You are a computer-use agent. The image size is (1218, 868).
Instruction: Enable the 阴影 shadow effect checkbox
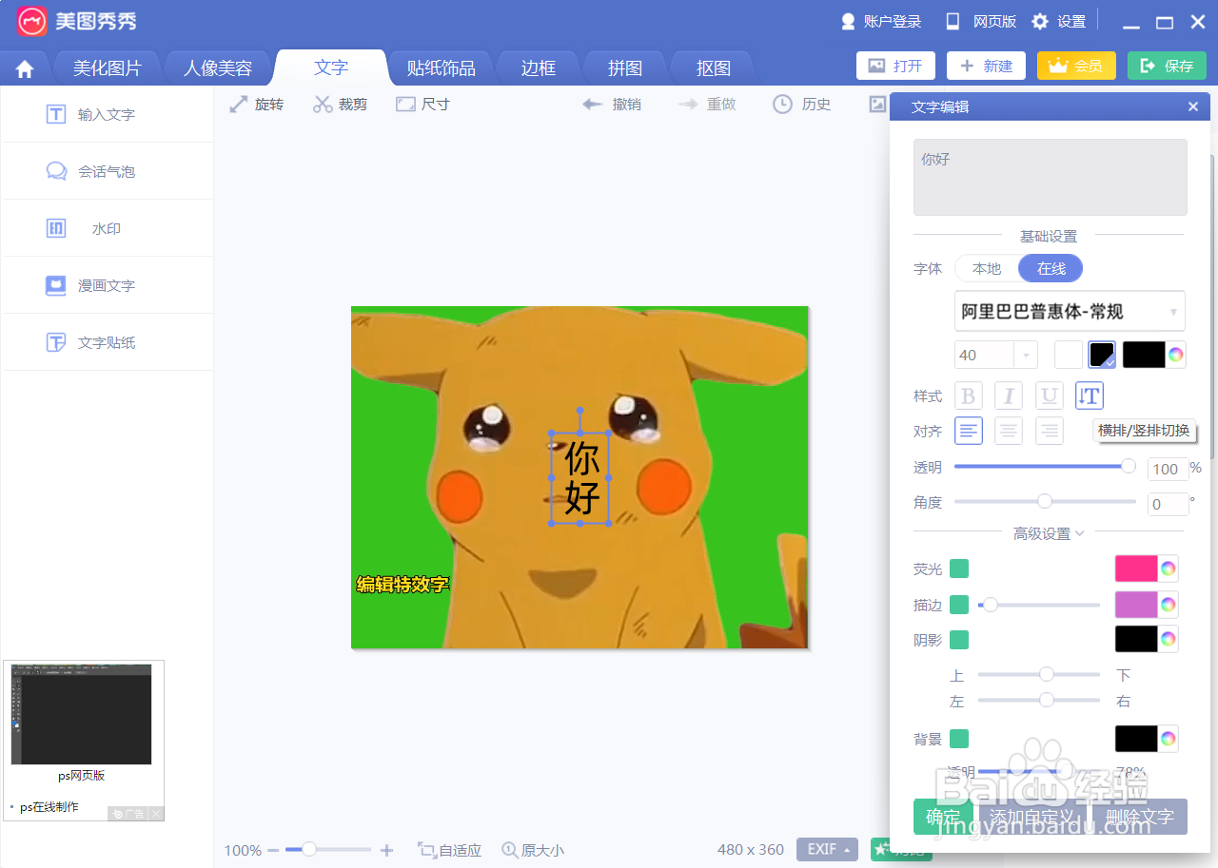(x=959, y=640)
